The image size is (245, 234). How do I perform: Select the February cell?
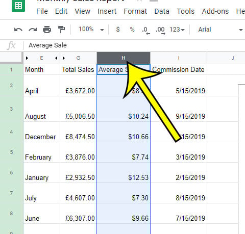click(x=41, y=152)
